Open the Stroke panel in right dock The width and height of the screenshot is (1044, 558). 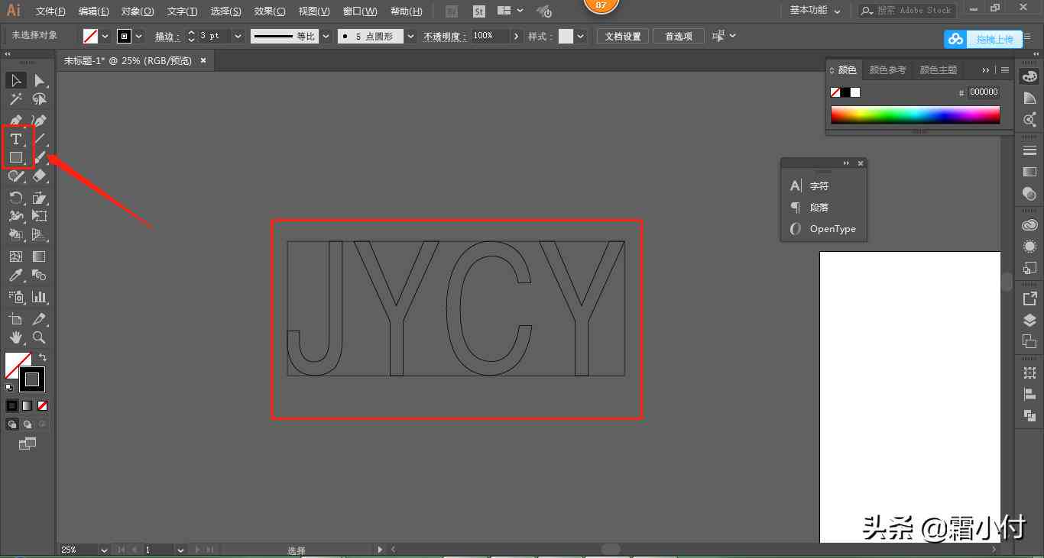(x=1029, y=150)
